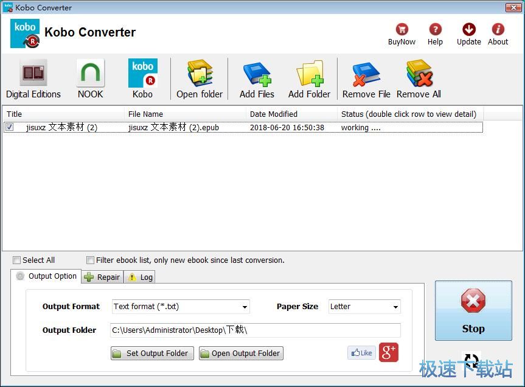Click the Update download arrow icon
This screenshot has height=387, width=525.
pyautogui.click(x=469, y=29)
